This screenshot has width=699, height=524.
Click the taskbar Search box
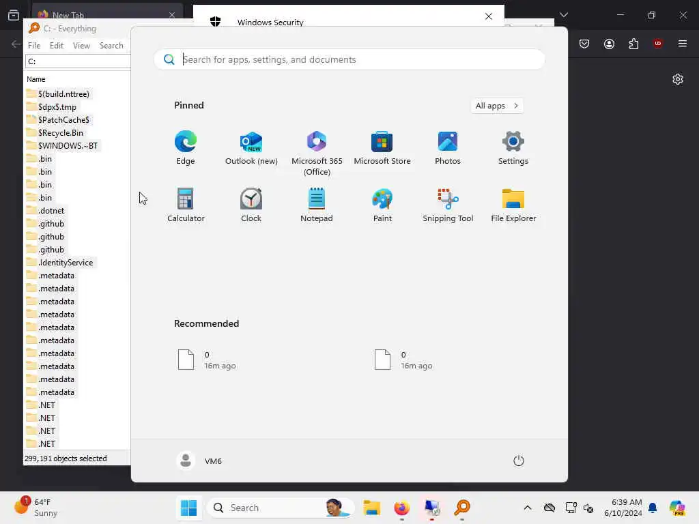[281, 508]
